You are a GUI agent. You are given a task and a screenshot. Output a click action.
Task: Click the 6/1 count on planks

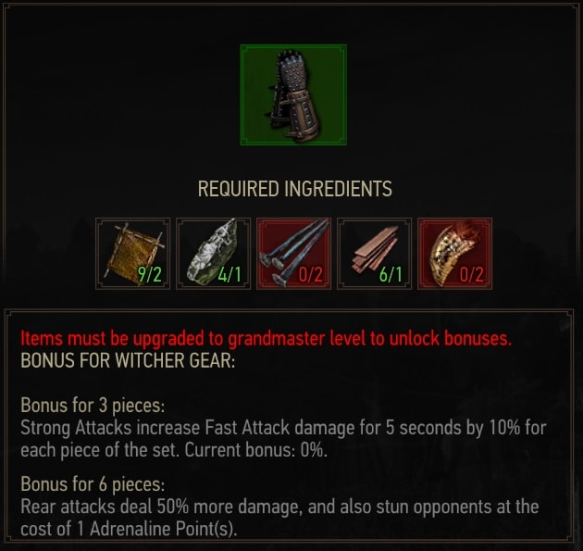(391, 274)
